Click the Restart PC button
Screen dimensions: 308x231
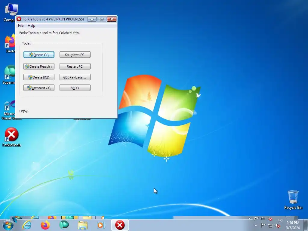(75, 66)
